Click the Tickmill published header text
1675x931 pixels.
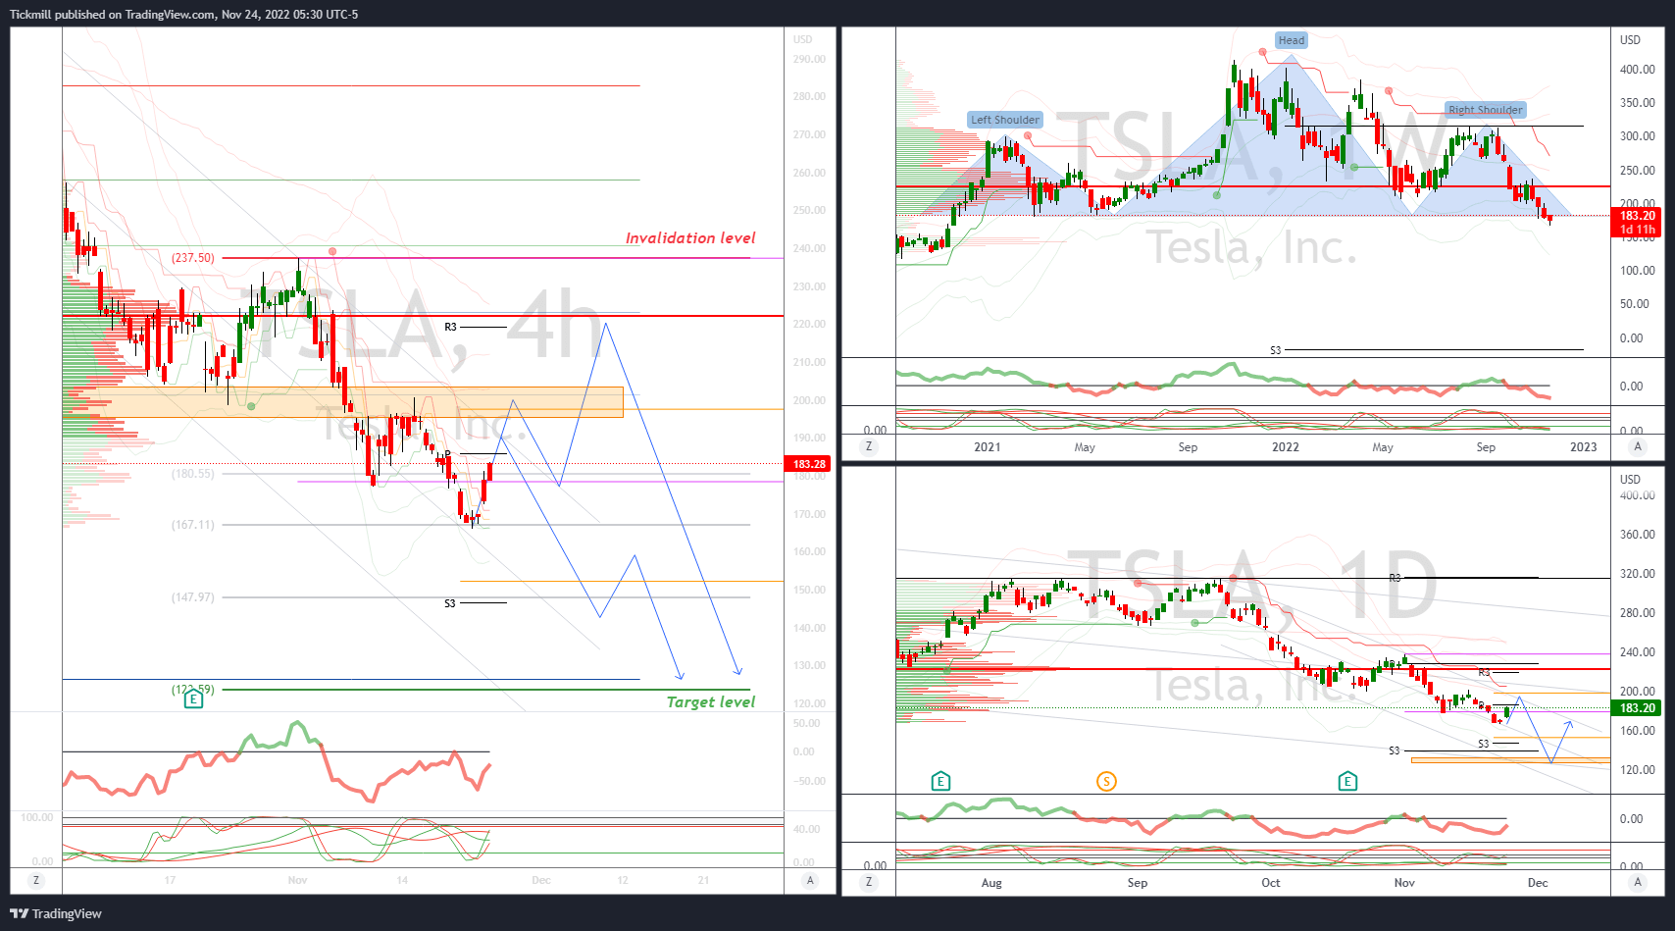click(183, 15)
